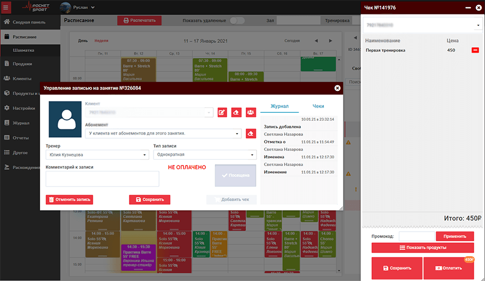Select Расписание in sidebar
This screenshot has height=281, width=485.
click(30, 37)
